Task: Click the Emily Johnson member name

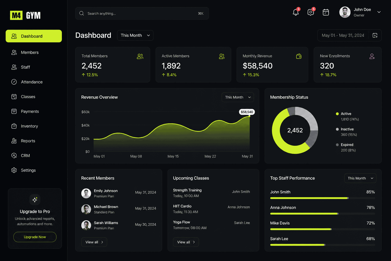Action: pyautogui.click(x=106, y=191)
